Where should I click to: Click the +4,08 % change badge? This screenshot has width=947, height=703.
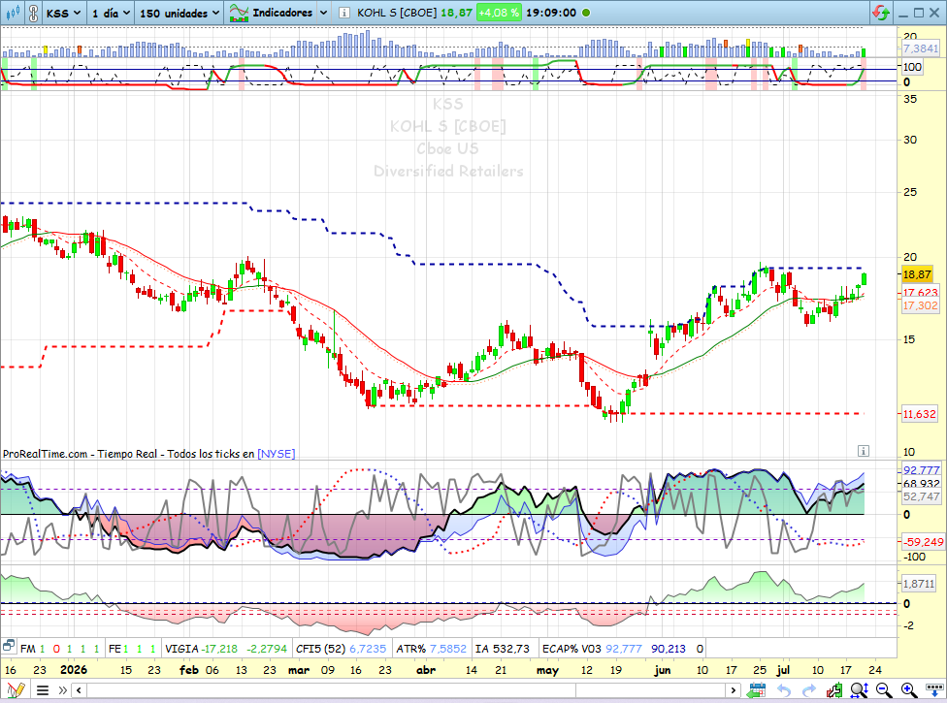click(x=499, y=13)
